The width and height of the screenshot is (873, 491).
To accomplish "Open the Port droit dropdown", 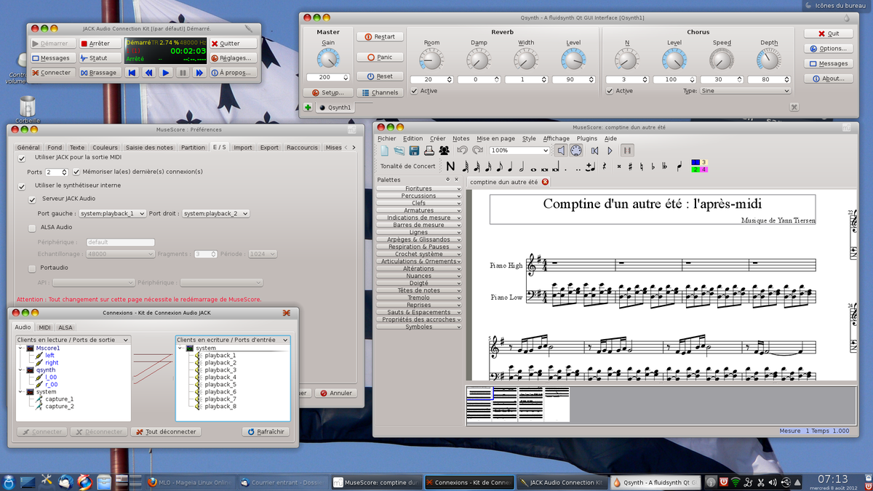I will point(215,213).
